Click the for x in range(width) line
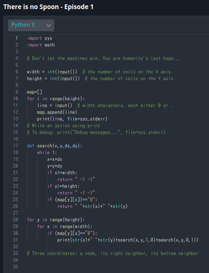 [65, 227]
